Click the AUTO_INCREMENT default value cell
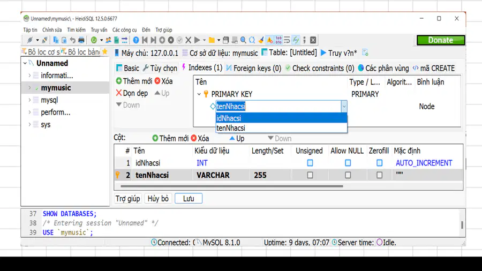 click(424, 163)
